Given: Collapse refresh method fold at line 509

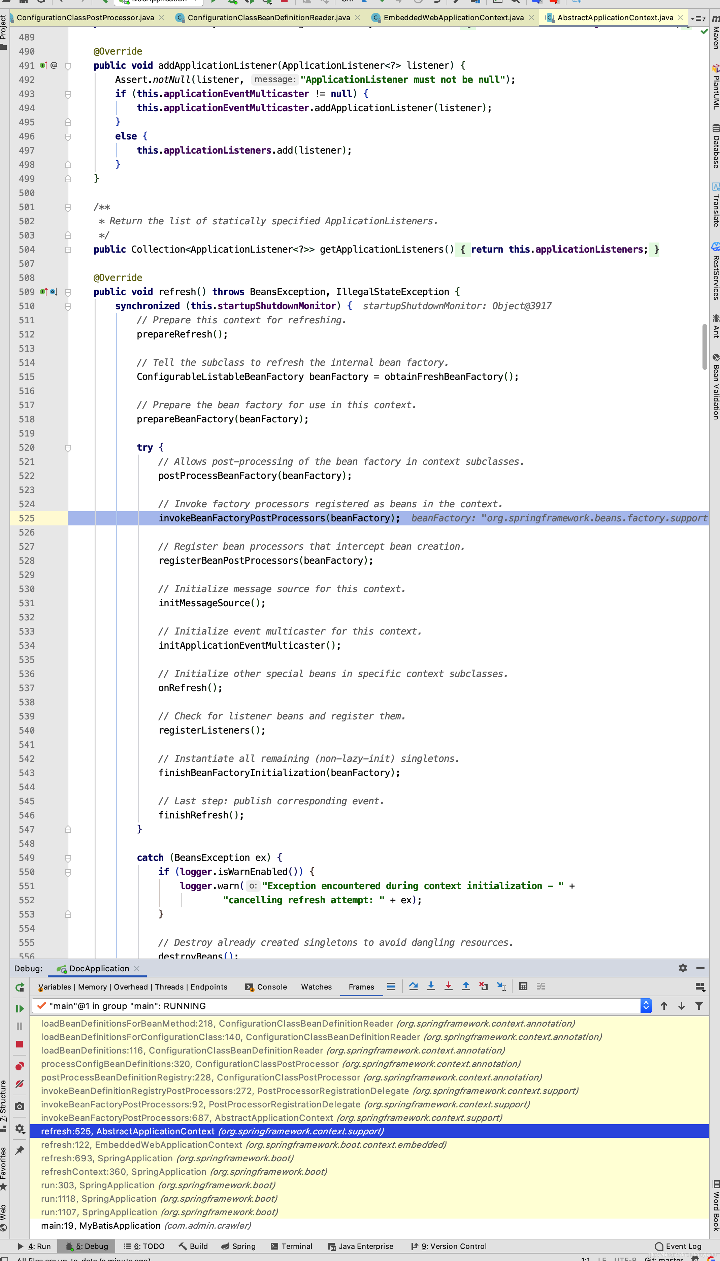Looking at the screenshot, I should pos(68,292).
